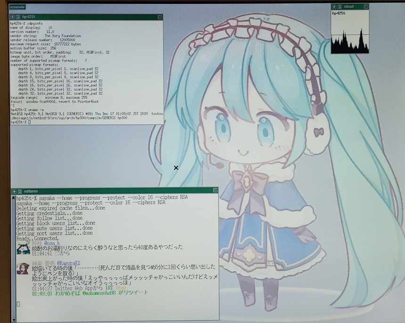Click the second left titlebar button of mlterm window
The image size is (405, 323).
(19, 192)
